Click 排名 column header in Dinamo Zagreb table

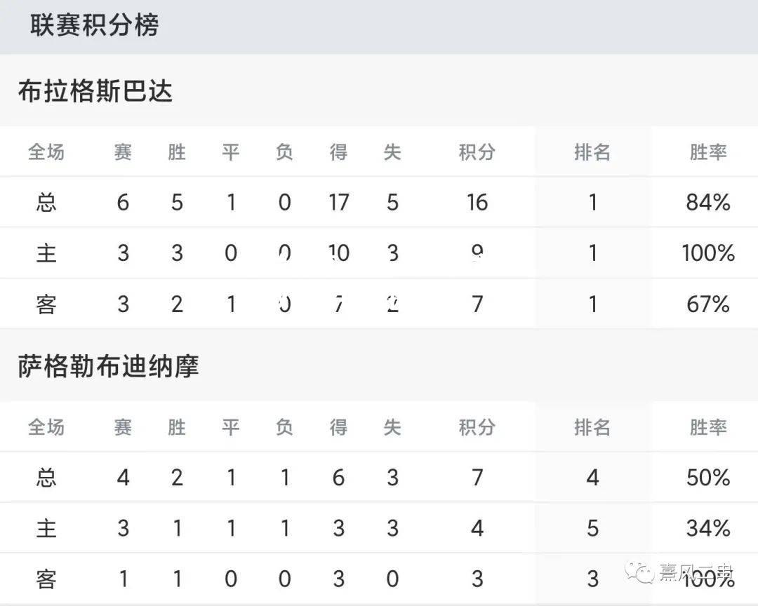[592, 427]
